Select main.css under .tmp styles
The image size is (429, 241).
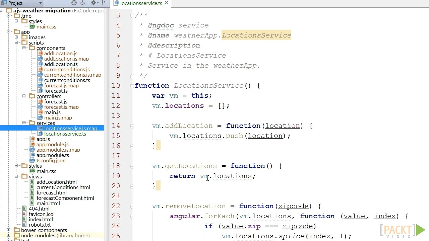click(x=46, y=26)
